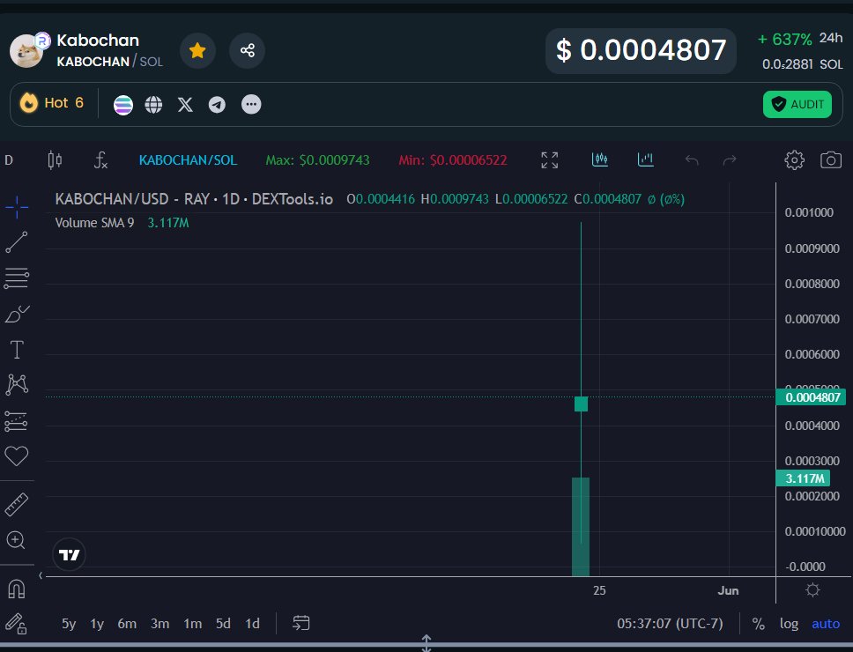Set chart range to 1d
Screen dimensions: 853x652
coord(252,624)
